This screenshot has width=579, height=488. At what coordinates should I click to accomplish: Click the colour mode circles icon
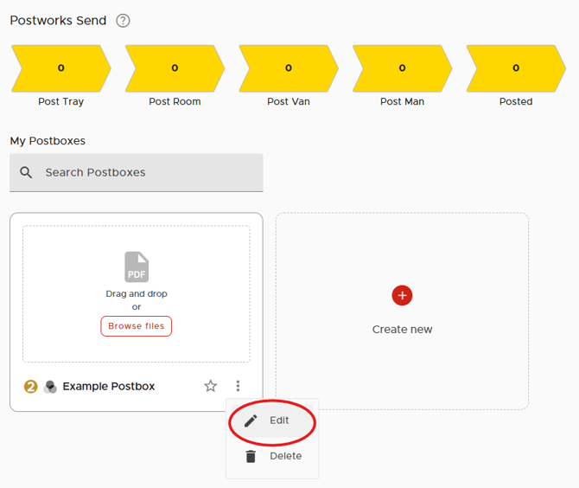tap(50, 387)
